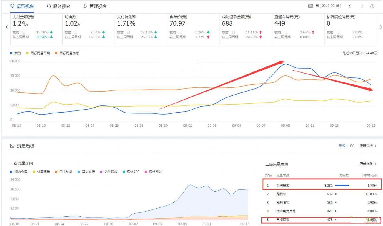Open the calendar date picker icon
The image size is (383, 226).
click(x=311, y=6)
